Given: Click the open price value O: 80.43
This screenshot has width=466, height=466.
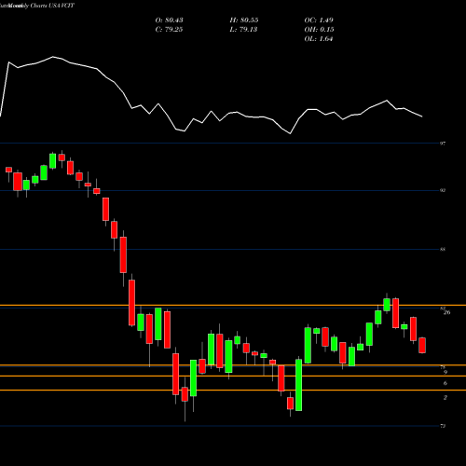Looking at the screenshot, I should pyautogui.click(x=169, y=21).
